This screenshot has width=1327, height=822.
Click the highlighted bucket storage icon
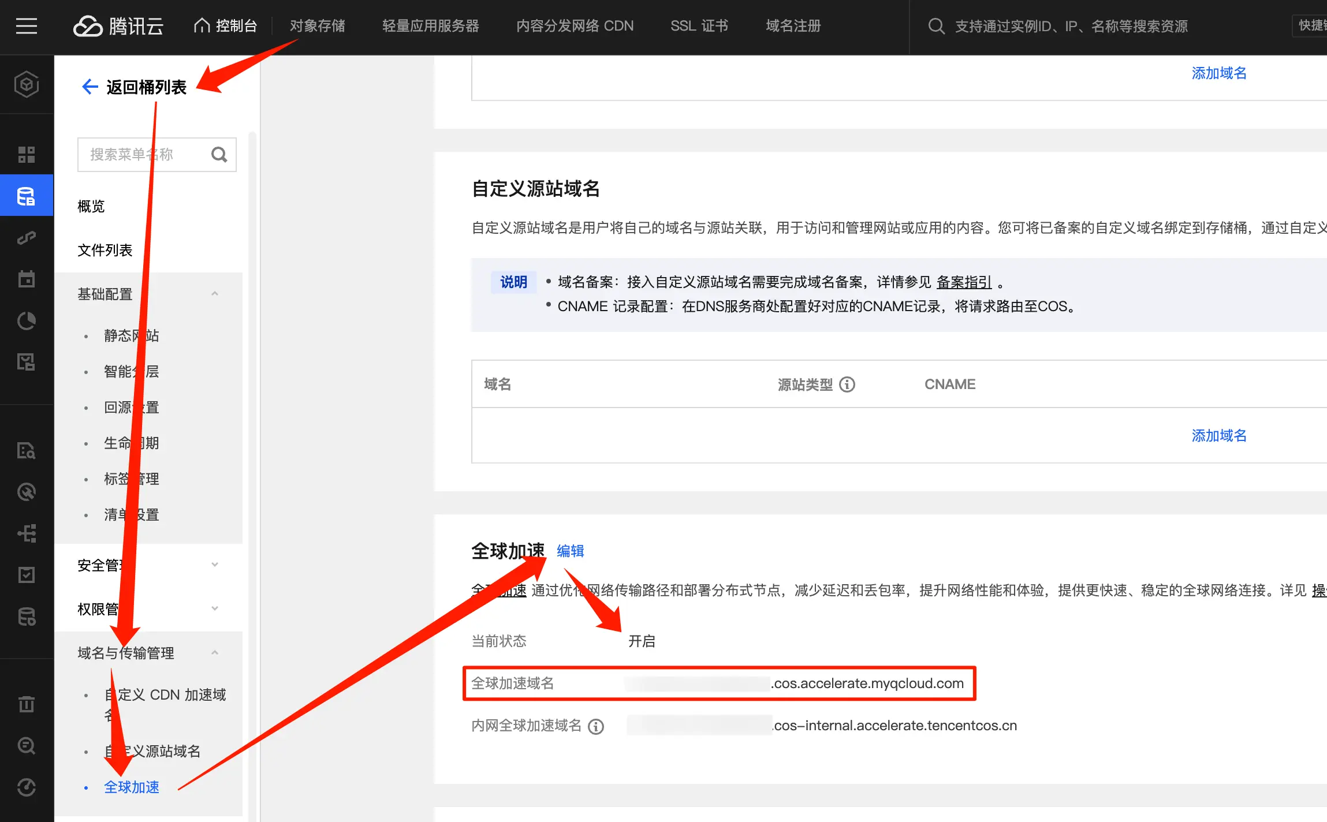point(27,196)
